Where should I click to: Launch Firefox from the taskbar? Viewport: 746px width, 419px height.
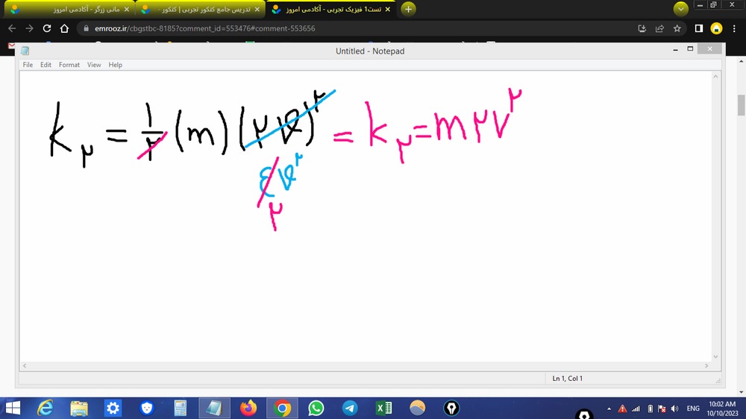[248, 408]
